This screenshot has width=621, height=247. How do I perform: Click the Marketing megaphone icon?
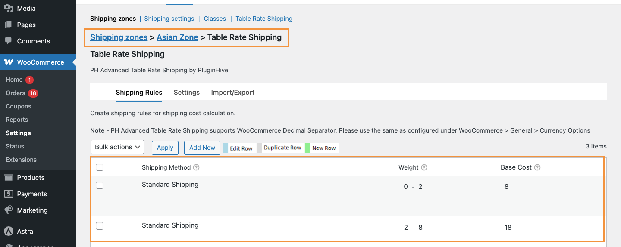[8, 210]
